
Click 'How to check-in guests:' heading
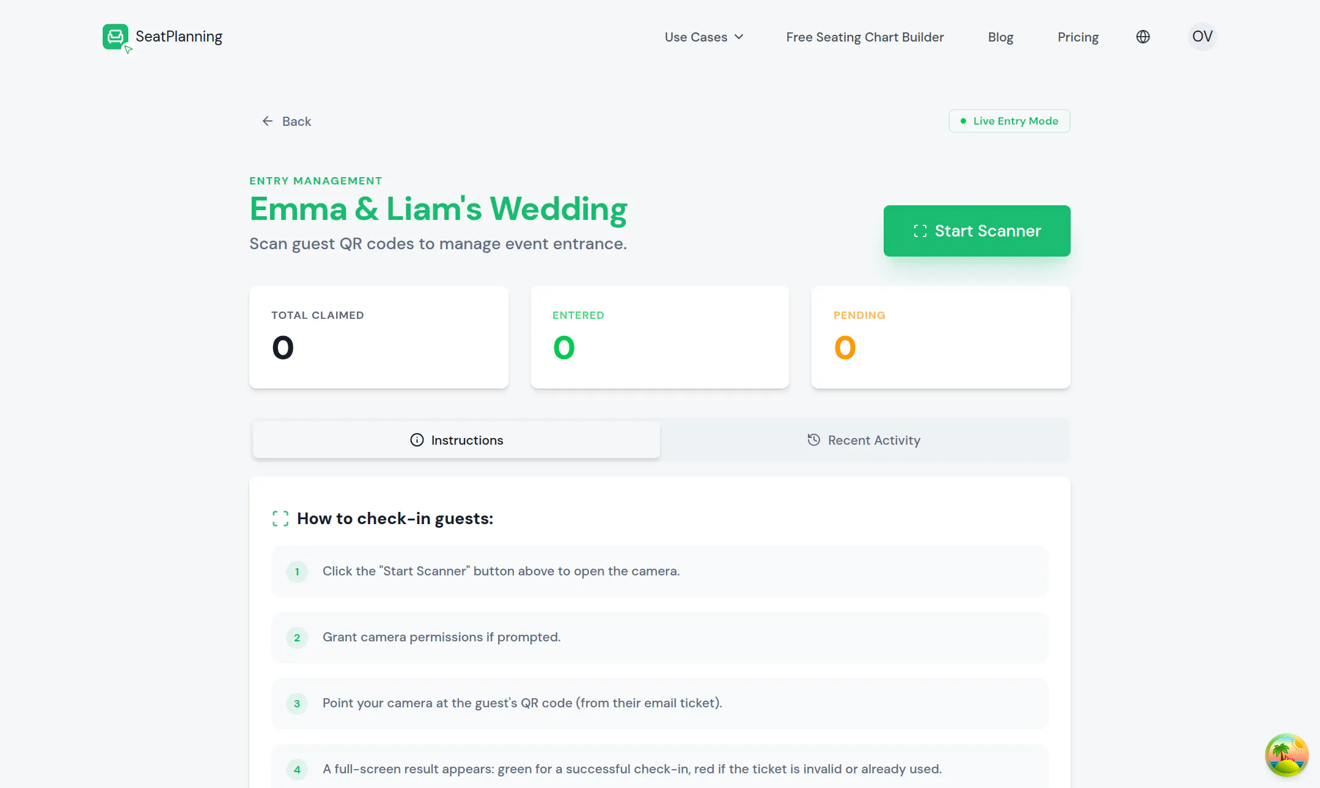tap(395, 519)
